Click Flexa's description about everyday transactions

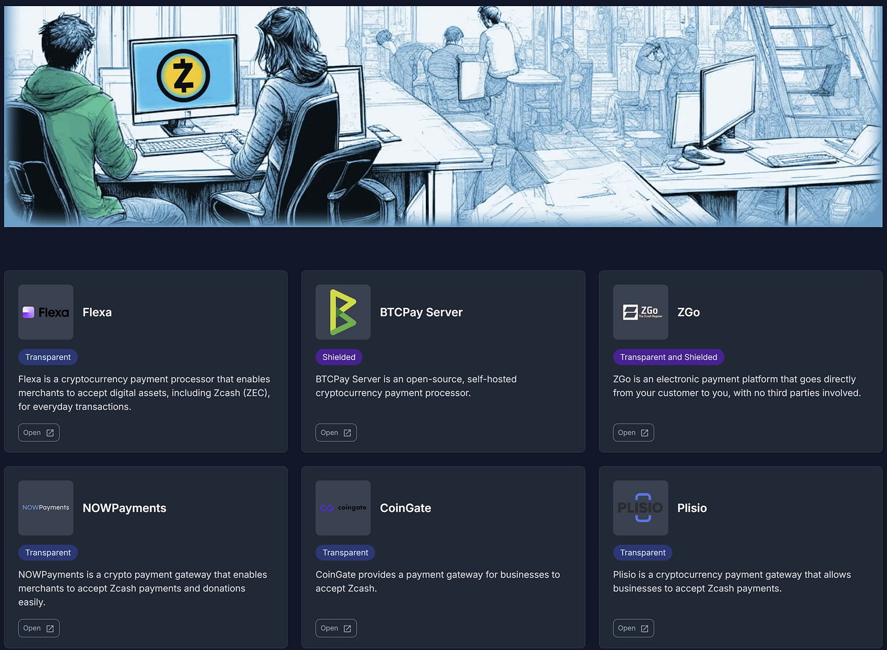(144, 393)
